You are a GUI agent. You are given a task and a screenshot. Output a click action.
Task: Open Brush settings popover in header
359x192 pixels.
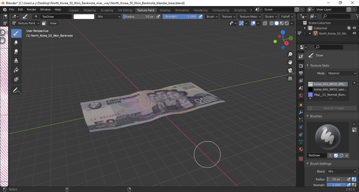coord(212,17)
